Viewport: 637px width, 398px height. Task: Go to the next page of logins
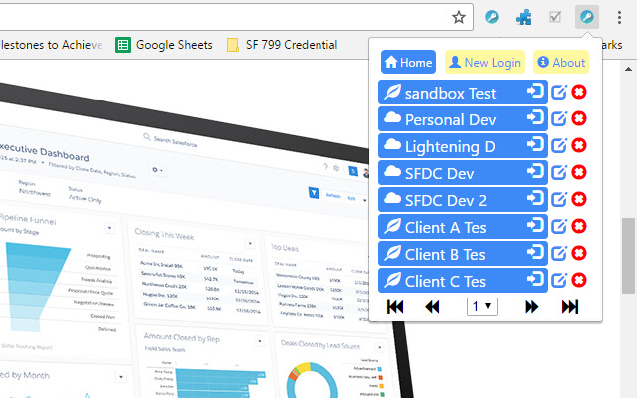[531, 307]
